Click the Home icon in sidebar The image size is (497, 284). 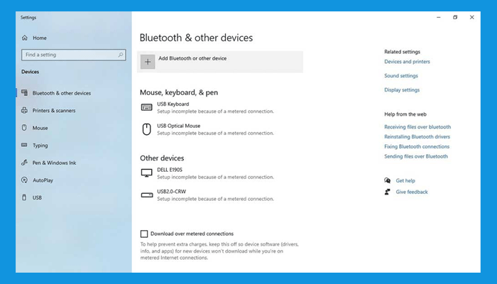[25, 38]
